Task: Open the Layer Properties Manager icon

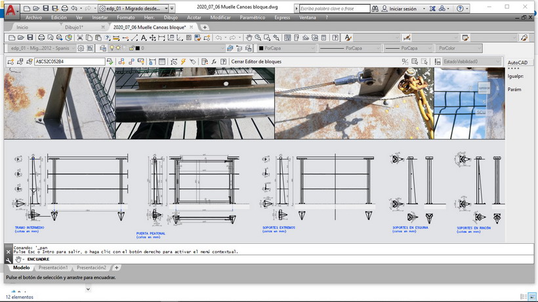Action: pyautogui.click(x=103, y=48)
